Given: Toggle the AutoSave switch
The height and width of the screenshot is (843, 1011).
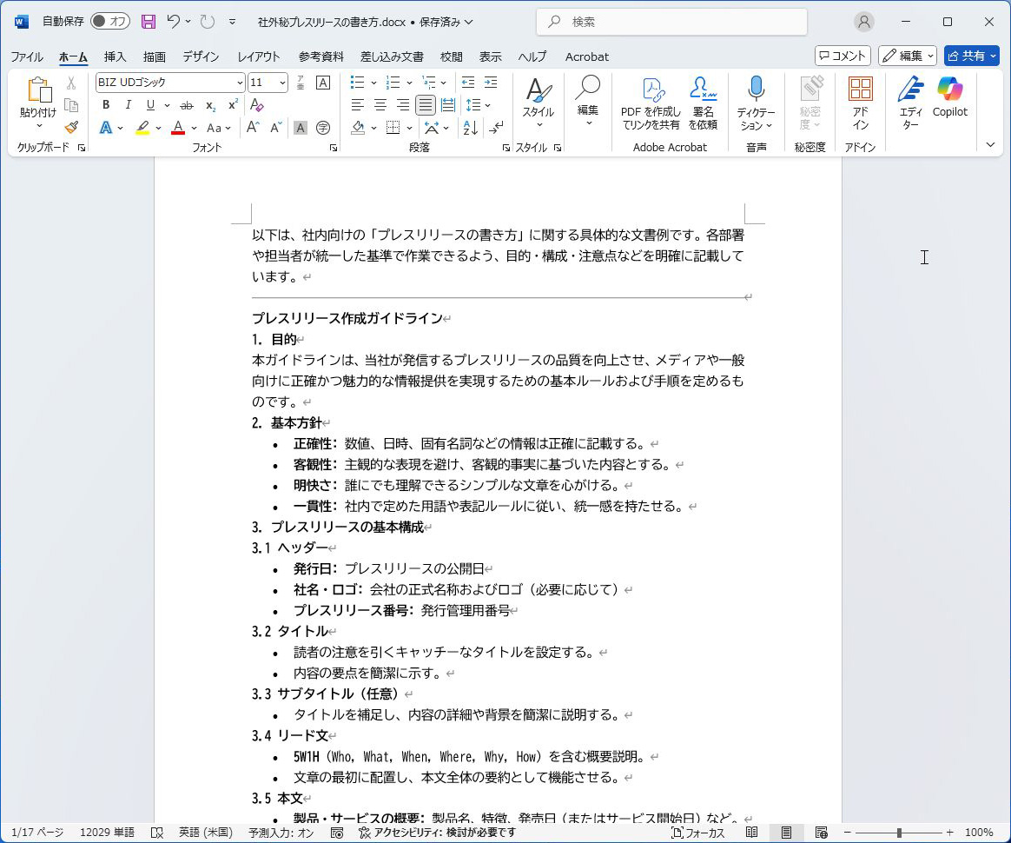Looking at the screenshot, I should click(109, 22).
